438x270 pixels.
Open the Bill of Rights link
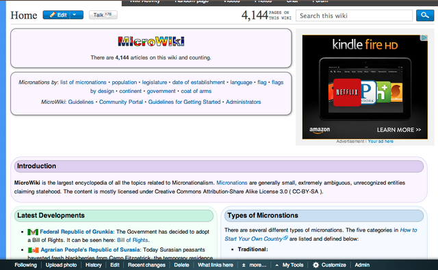click(132, 240)
